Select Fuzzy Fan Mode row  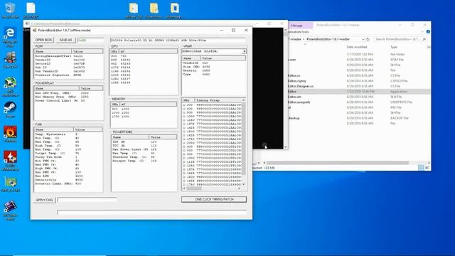68,156
